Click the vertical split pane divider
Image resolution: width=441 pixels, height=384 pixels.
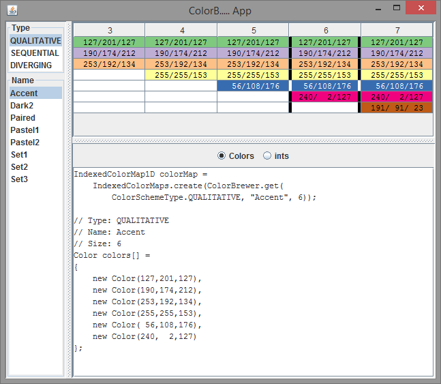[x=69, y=199]
